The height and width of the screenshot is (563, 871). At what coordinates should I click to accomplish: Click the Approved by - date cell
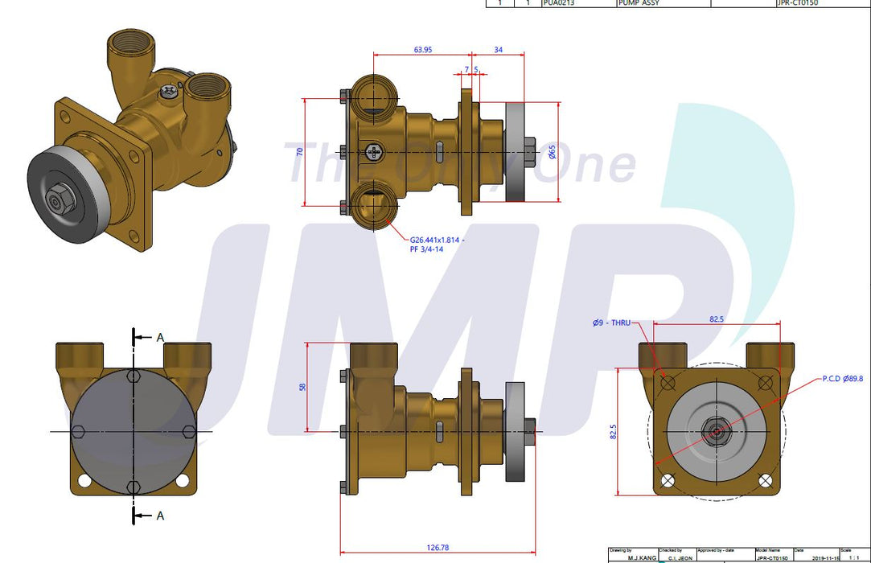pos(725,556)
